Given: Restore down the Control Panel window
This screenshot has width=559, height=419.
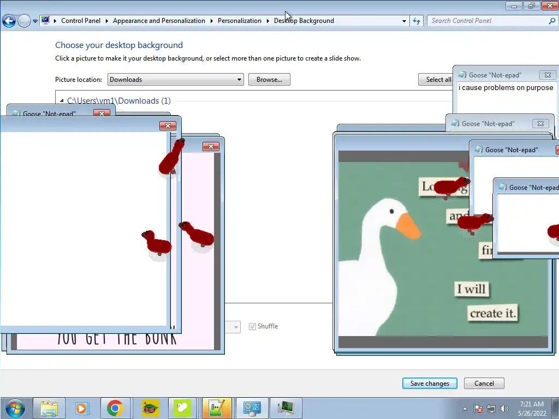Looking at the screenshot, I should pos(532,5).
